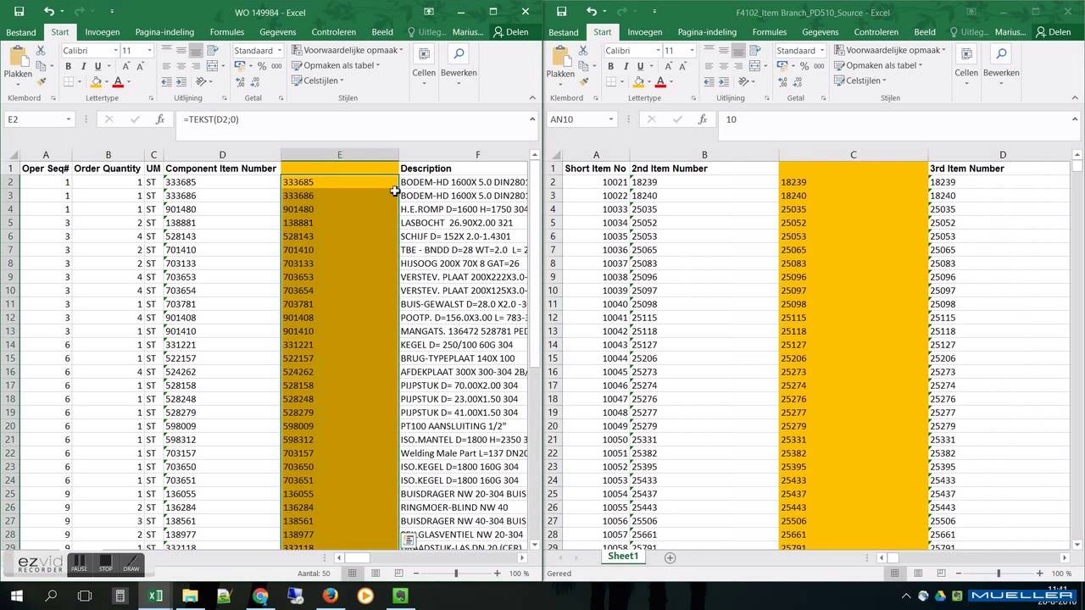Open Bestand menu in WO 149984 window

pos(21,32)
